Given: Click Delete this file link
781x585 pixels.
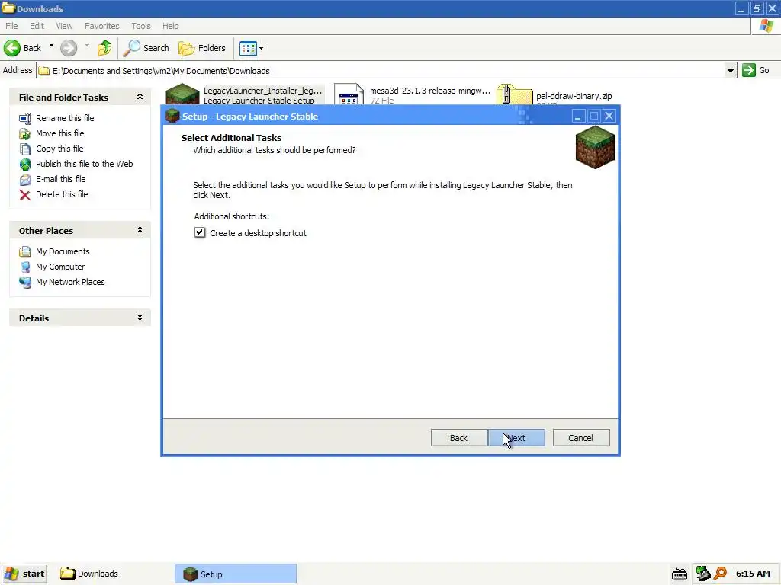Looking at the screenshot, I should (62, 194).
